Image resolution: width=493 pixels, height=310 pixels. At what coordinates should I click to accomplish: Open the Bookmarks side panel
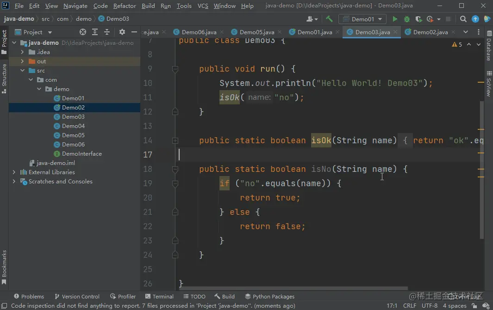(x=4, y=267)
